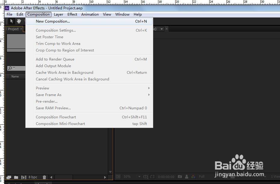Toggle the Region of Interest button

pyautogui.click(x=152, y=176)
